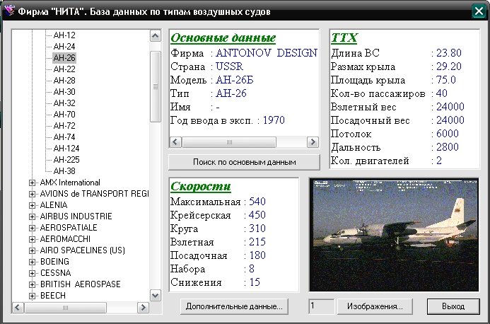Click main data panel scroll left arrow
The height and width of the screenshot is (324, 490).
point(175,142)
